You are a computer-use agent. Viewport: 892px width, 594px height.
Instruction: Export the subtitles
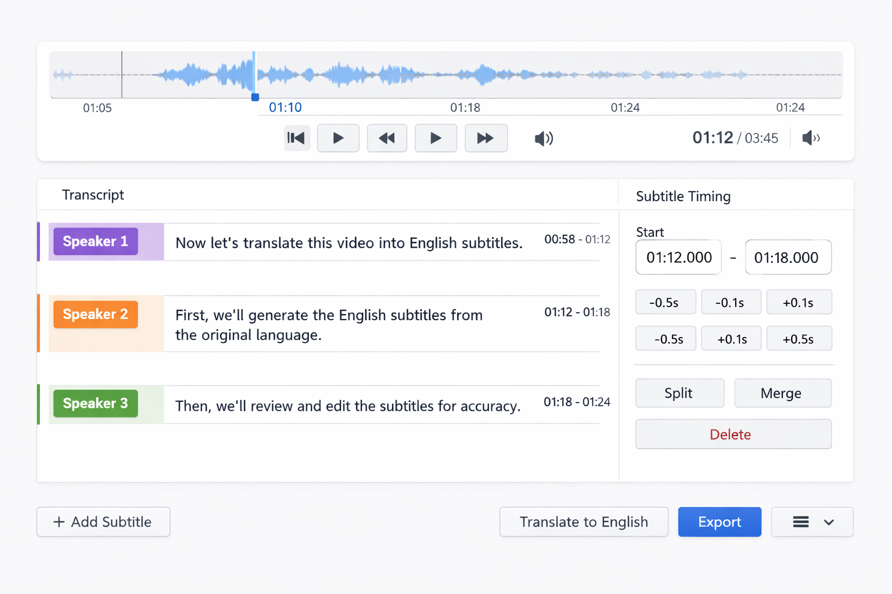720,521
